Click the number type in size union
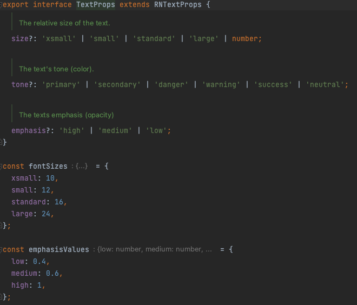Screen dimensions: 357x305 coord(245,38)
